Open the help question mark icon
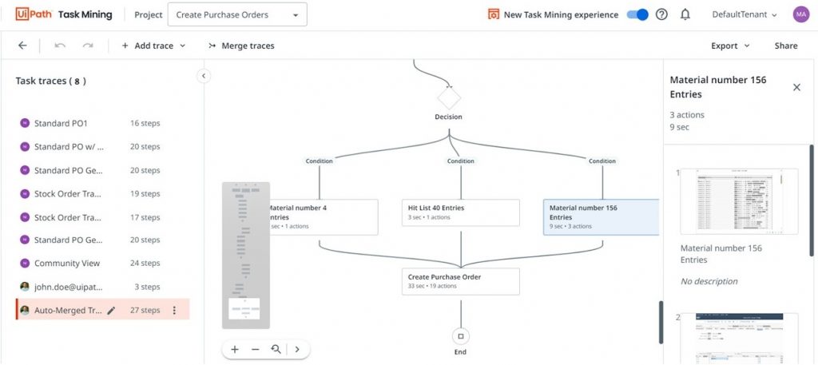 click(661, 14)
